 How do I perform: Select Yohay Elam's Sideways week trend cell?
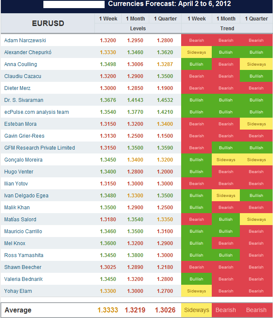coord(196,291)
